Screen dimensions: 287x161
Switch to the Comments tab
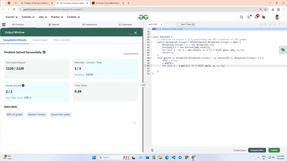125,24
